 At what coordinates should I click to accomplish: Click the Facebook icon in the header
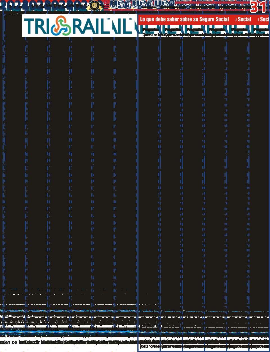(x=188, y=7)
